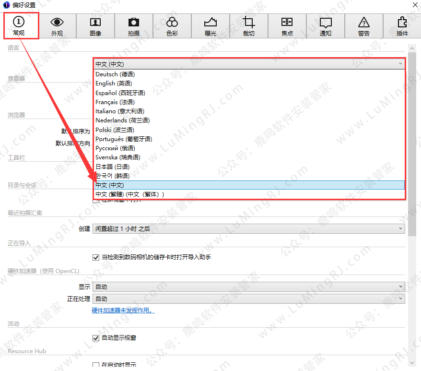Viewport: 421px width, 371px height.
Task: Open the 裁切 (Crop) tool icon
Action: point(248,26)
